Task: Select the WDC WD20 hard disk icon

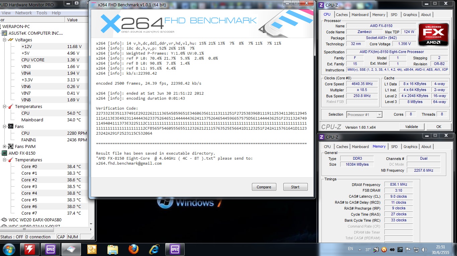Action: [4, 220]
